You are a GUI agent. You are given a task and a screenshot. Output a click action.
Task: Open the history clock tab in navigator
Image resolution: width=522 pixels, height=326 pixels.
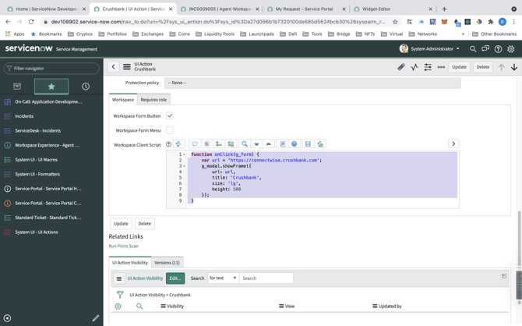coord(86,87)
